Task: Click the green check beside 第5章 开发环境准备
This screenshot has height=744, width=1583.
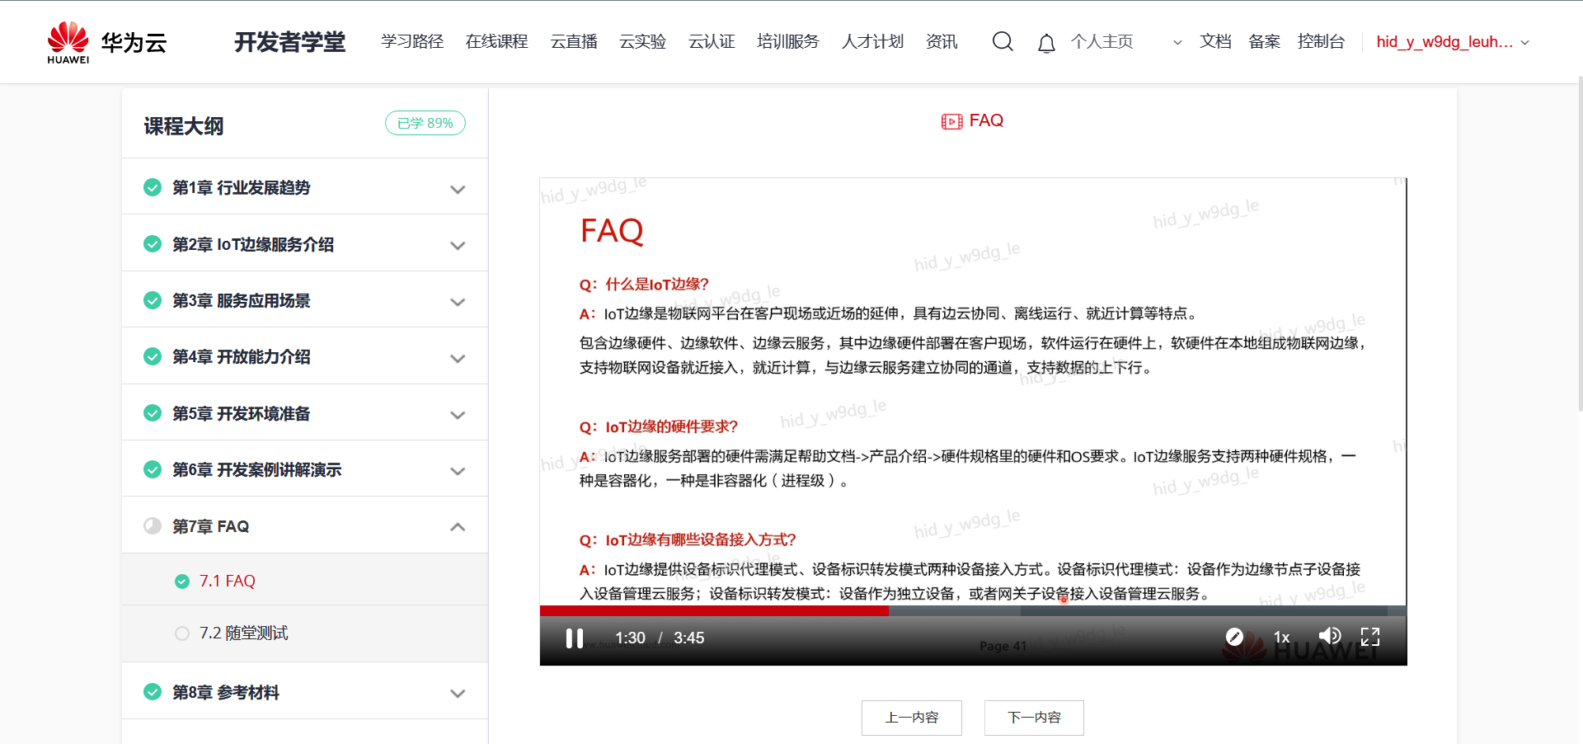Action: (x=153, y=413)
